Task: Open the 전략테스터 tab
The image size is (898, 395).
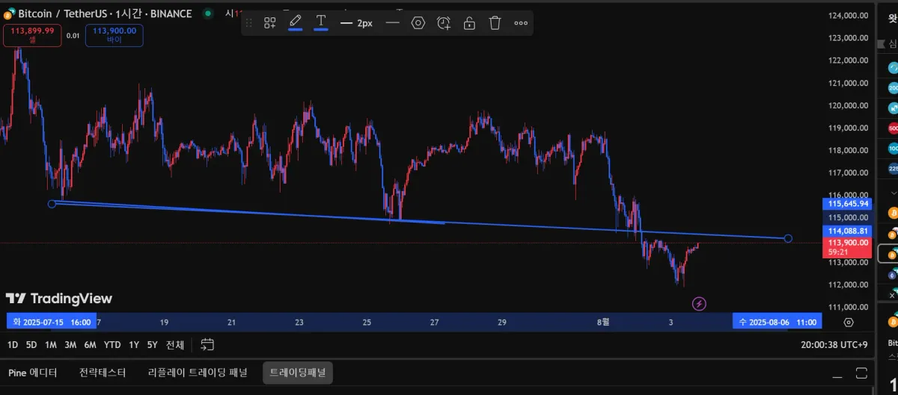Action: (103, 373)
